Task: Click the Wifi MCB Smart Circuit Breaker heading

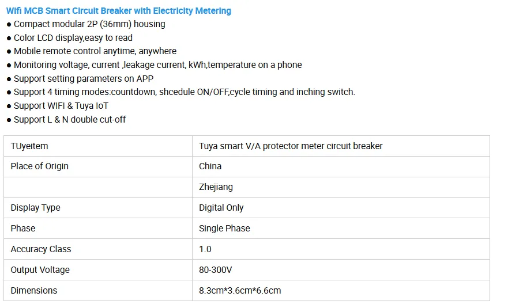Action: (118, 10)
